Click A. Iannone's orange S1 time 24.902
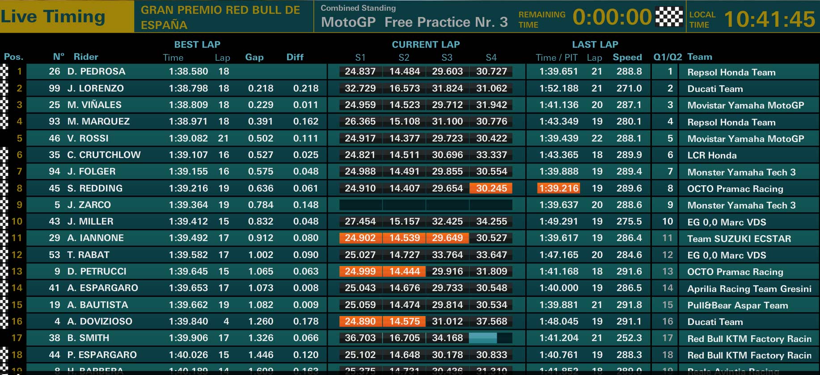 (x=360, y=238)
